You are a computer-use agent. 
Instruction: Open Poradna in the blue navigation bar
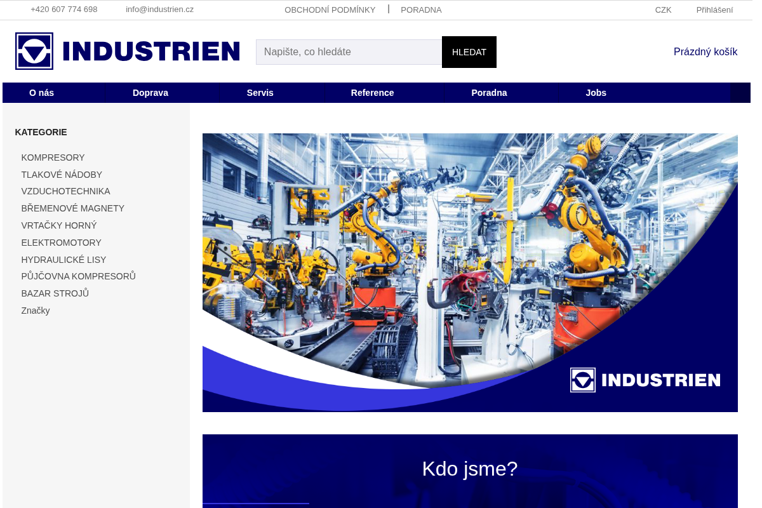tap(489, 93)
